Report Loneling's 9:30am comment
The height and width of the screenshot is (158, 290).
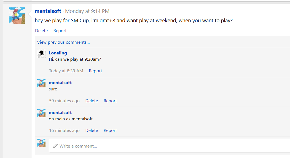(x=95, y=71)
